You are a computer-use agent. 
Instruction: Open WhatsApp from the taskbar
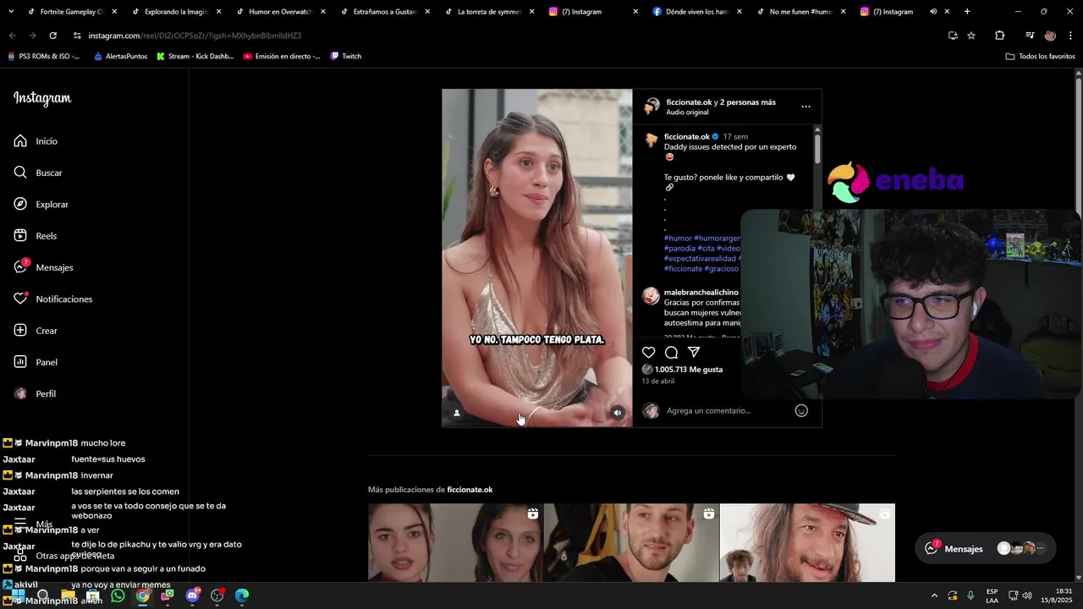pyautogui.click(x=118, y=595)
